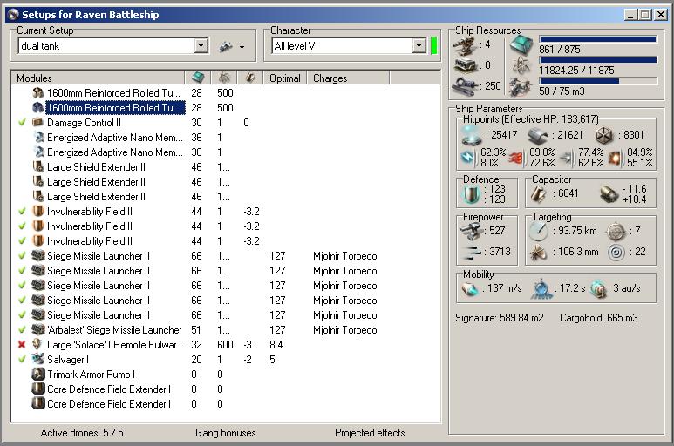Toggle the red X on Large 'Solace' Remote Bulwark
674x446 pixels.
(22, 345)
